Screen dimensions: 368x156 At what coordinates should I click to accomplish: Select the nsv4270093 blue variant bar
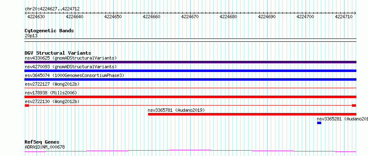click(x=190, y=71)
